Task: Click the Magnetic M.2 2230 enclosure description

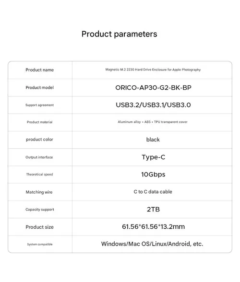Action: coord(153,70)
